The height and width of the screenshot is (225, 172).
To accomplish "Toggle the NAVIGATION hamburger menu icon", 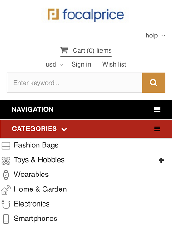I will (x=157, y=109).
